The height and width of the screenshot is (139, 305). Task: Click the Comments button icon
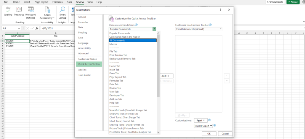269,2
